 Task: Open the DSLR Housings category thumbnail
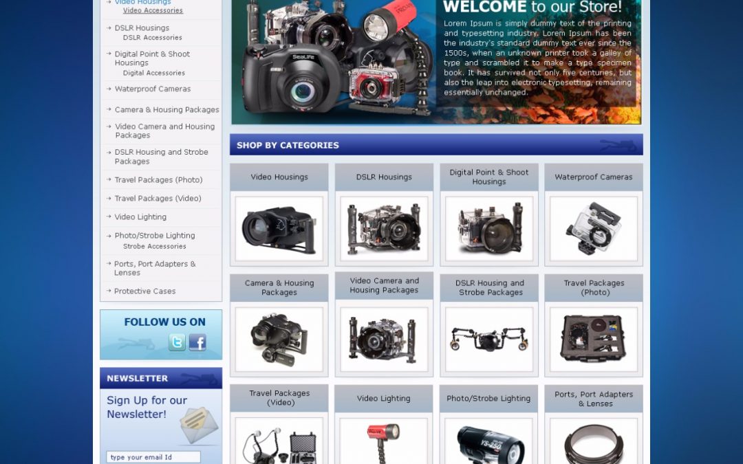383,229
